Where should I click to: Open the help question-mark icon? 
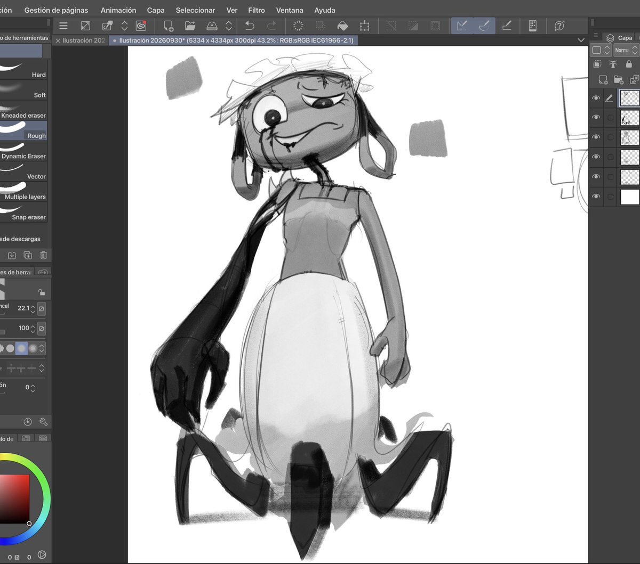click(559, 26)
